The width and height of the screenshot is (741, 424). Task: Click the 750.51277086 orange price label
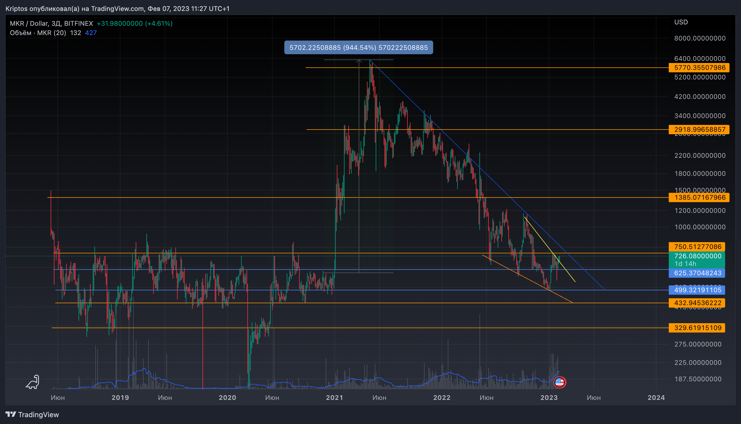(697, 247)
